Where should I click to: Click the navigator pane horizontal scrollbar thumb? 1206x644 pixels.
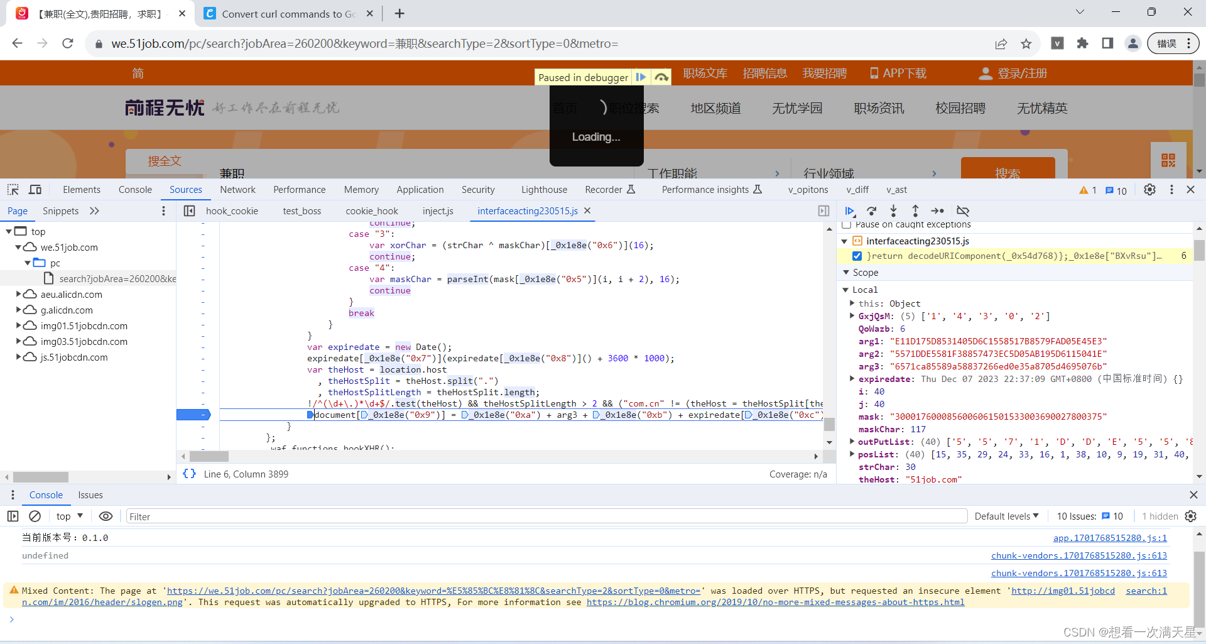pyautogui.click(x=40, y=477)
